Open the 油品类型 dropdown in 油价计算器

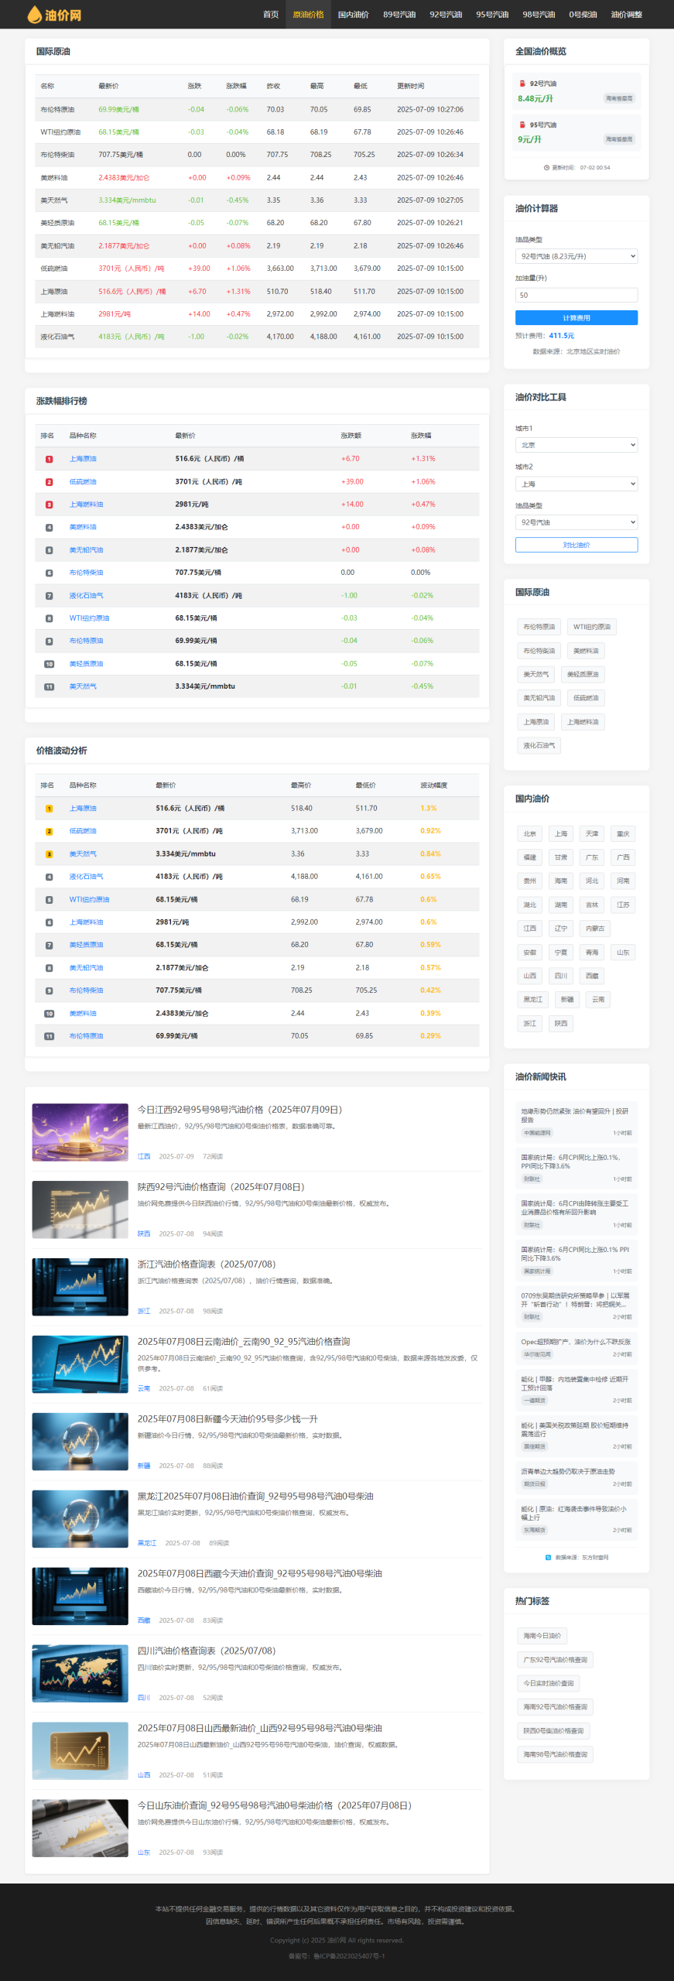point(576,256)
